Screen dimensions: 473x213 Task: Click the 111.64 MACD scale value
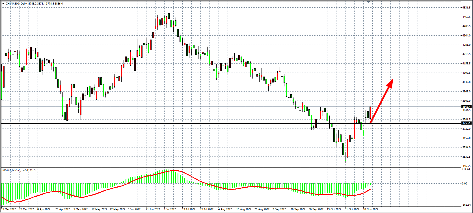466,169
